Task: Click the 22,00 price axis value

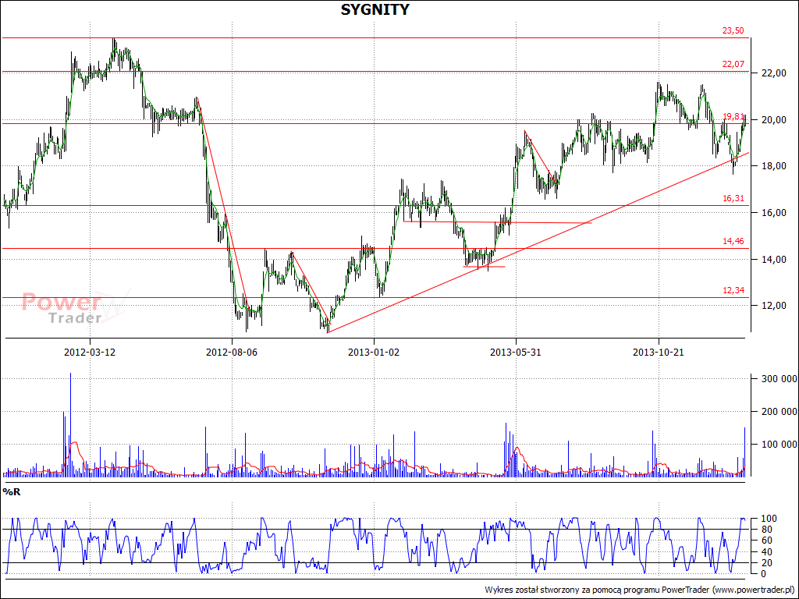Action: click(x=774, y=73)
